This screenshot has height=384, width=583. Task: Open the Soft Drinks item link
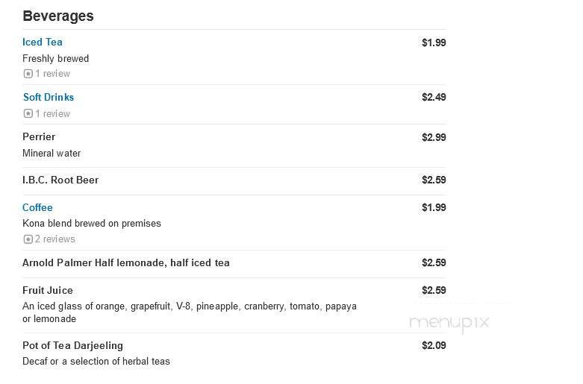(49, 97)
